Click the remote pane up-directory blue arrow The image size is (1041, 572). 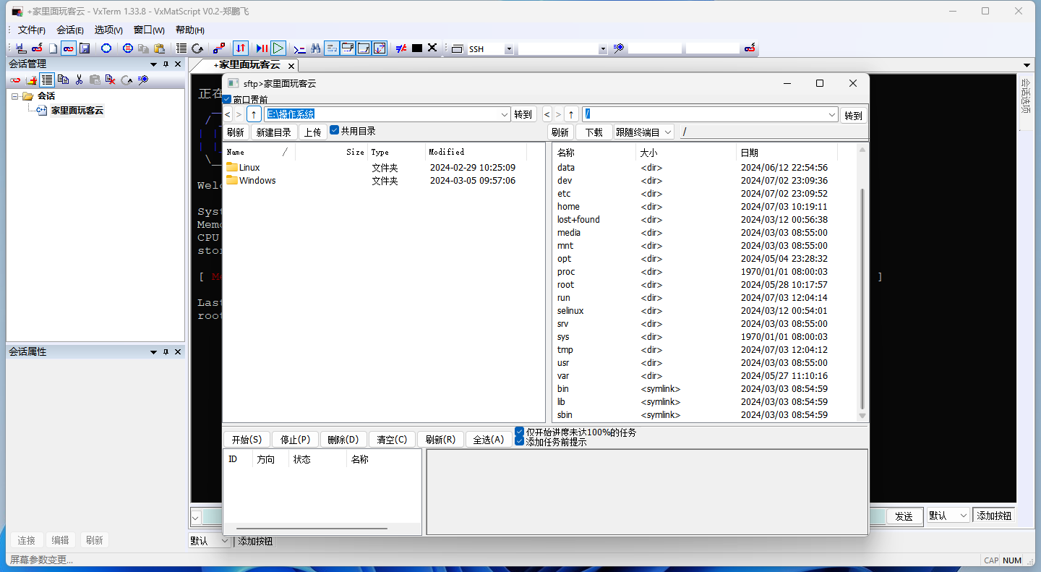pos(571,114)
